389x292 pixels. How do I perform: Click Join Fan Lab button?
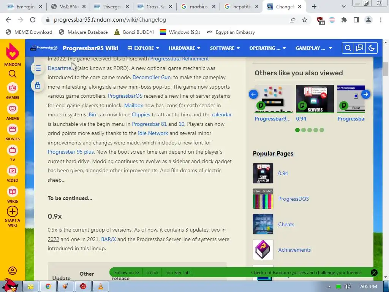coord(177,272)
